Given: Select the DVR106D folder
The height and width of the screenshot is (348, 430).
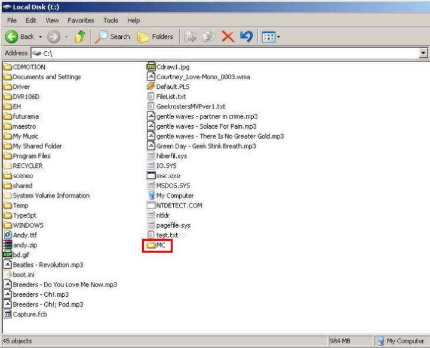Looking at the screenshot, I should (x=21, y=97).
